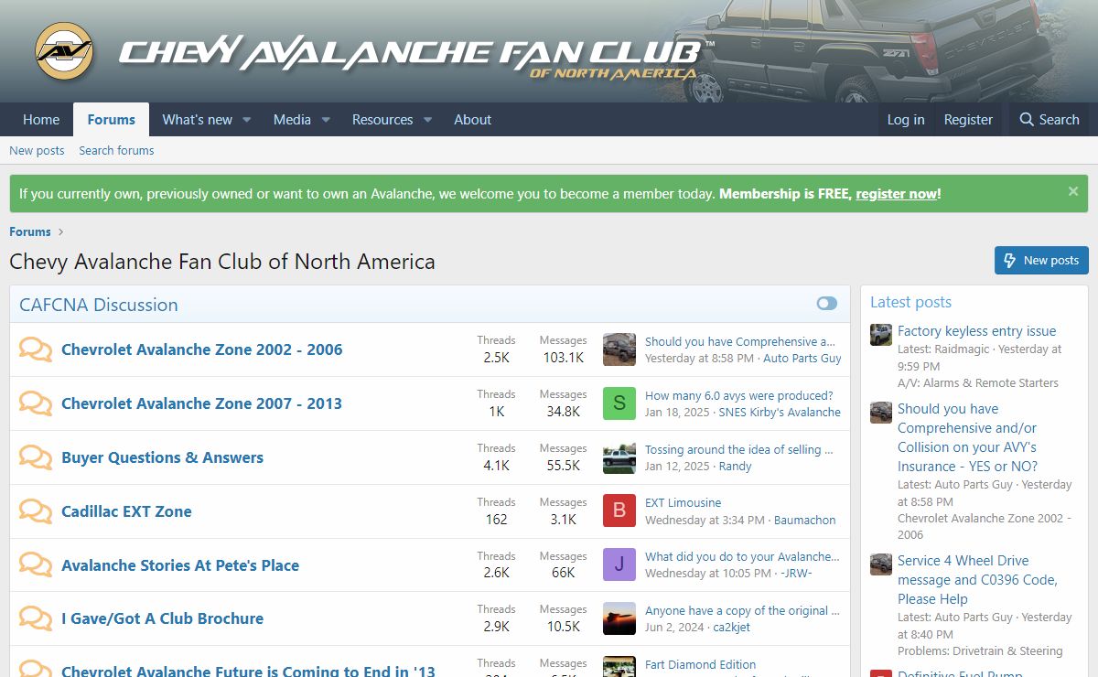
Task: Open New posts sub-navigation link
Action: point(37,150)
